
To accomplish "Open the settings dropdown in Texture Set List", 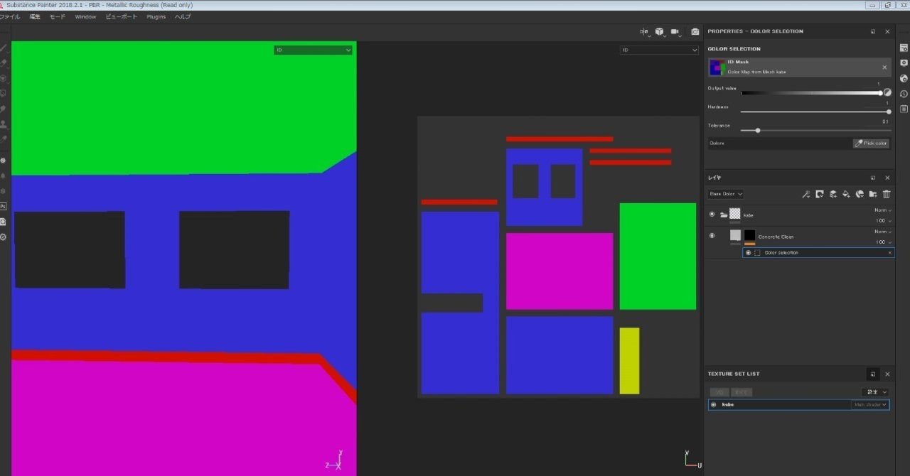I will click(875, 391).
